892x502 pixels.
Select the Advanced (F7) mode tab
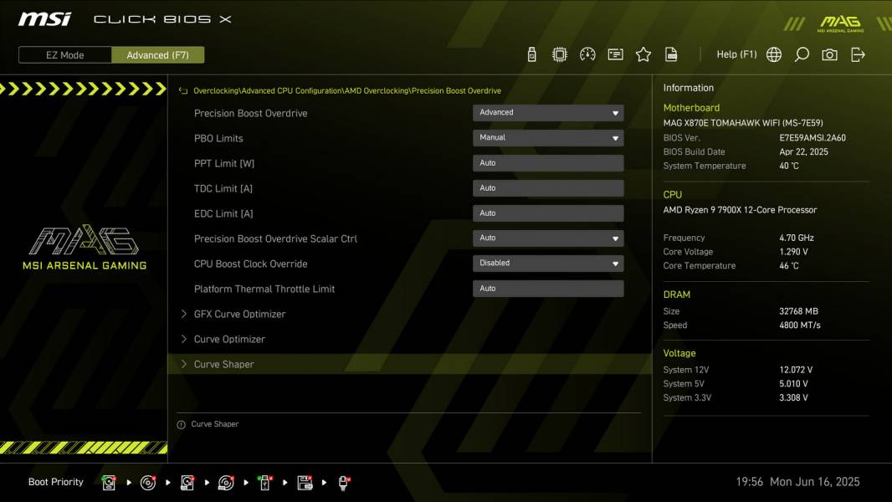[157, 55]
